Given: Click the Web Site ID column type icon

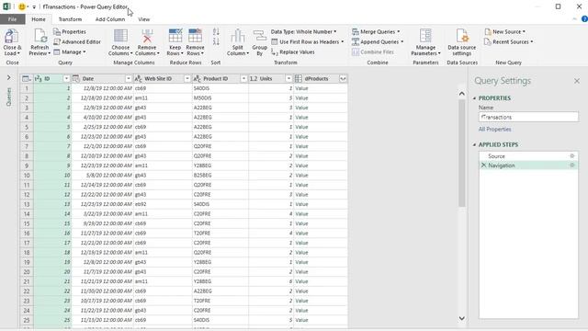Looking at the screenshot, I should point(138,78).
